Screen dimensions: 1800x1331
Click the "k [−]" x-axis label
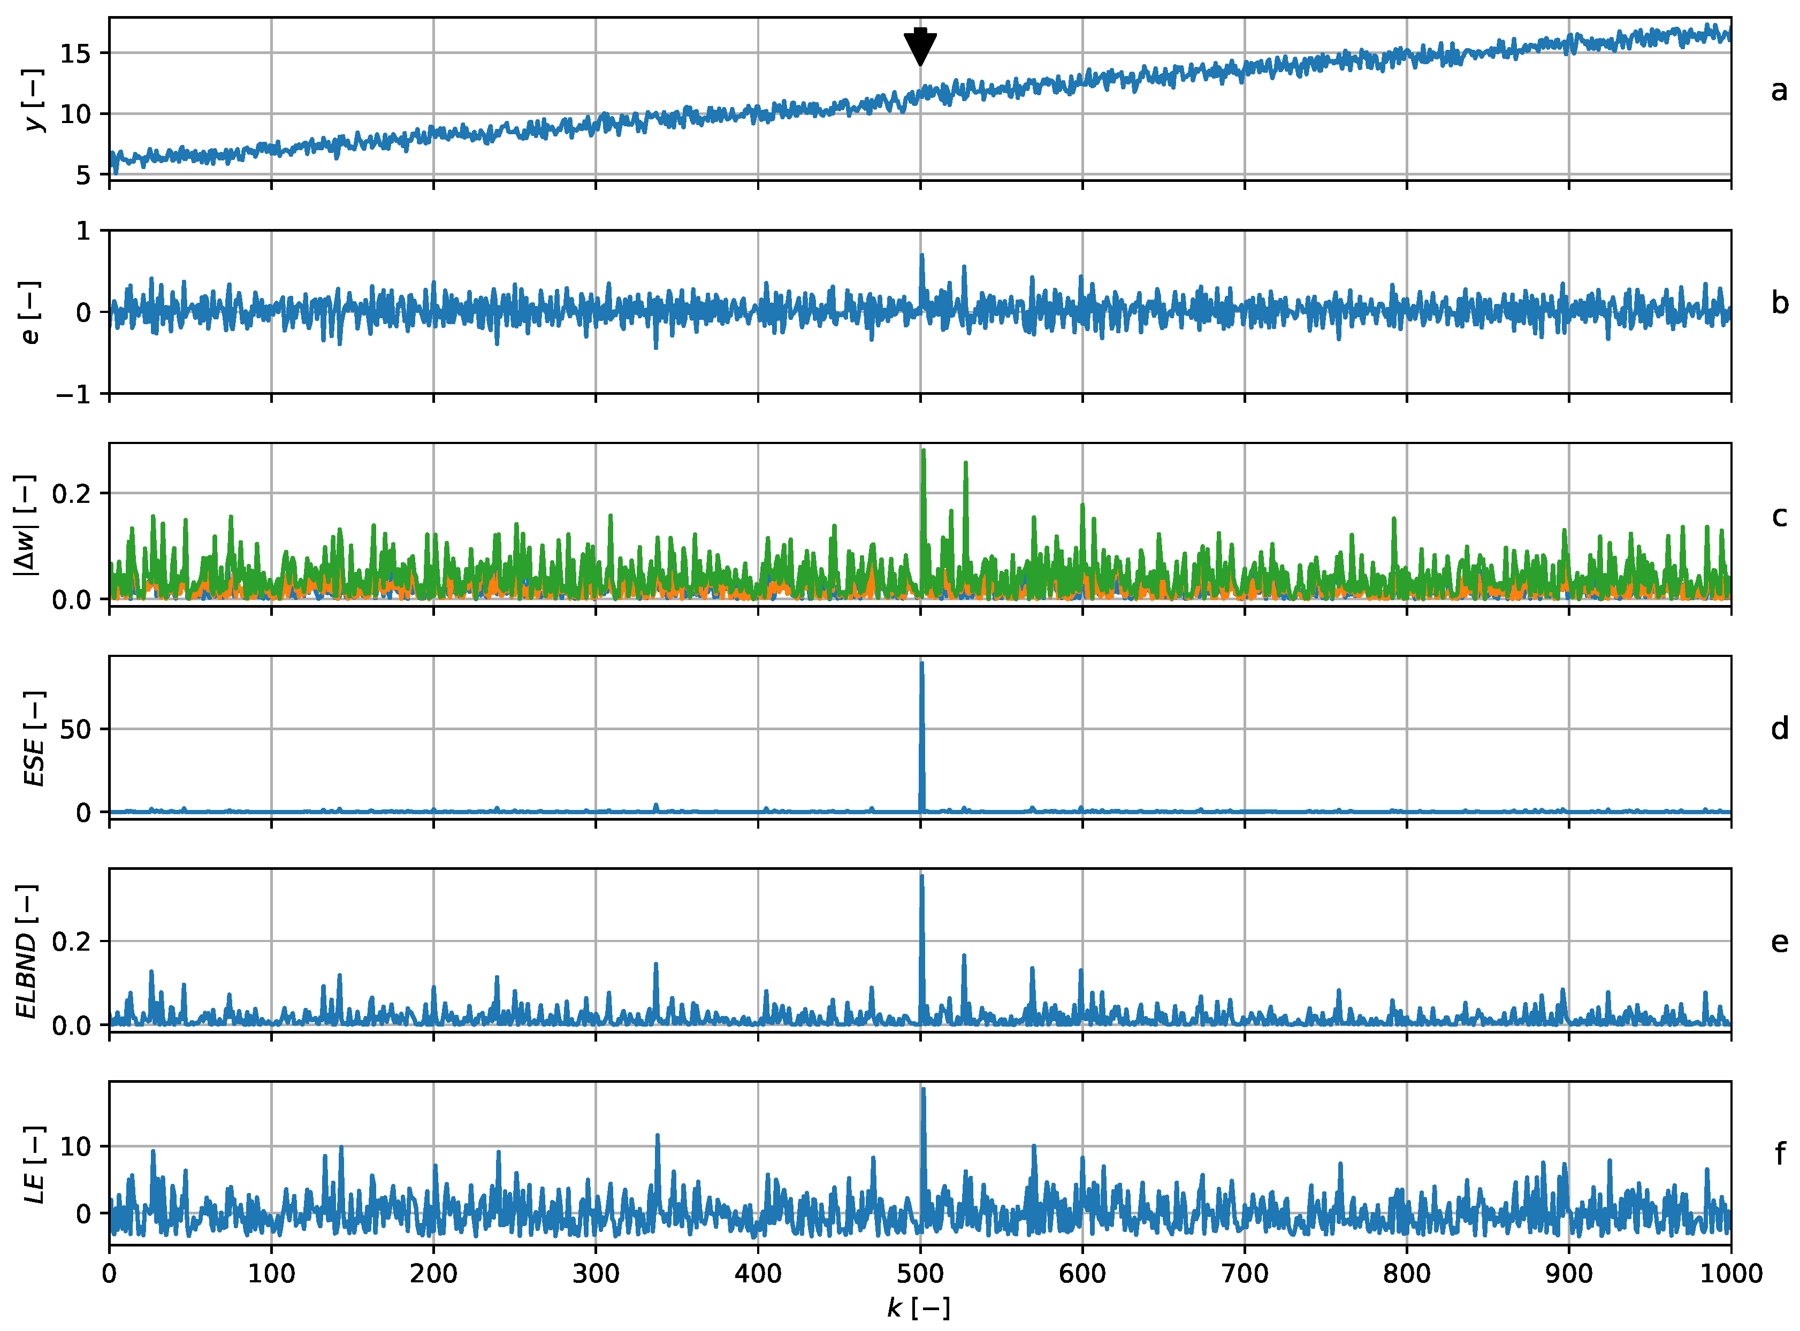pos(919,1309)
